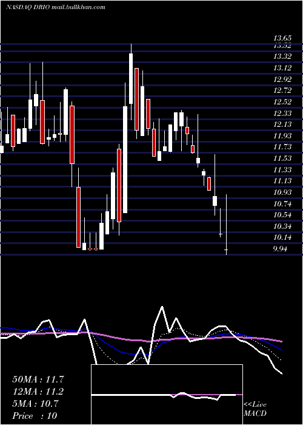This screenshot has width=303, height=425.
Task: Click the 50MA : 11.7 reading
Action: tap(39, 379)
